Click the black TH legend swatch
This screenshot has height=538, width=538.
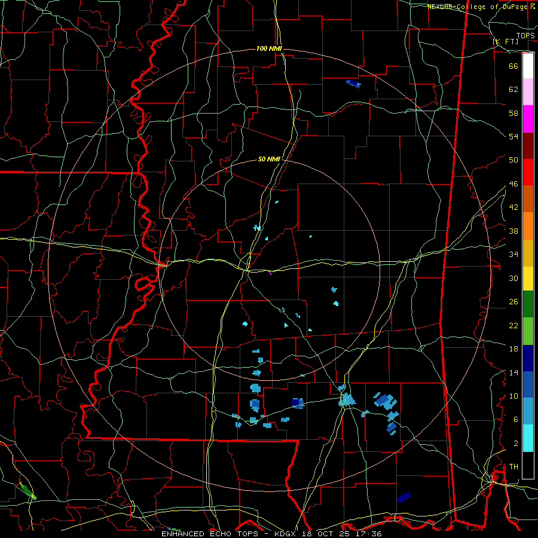point(528,465)
